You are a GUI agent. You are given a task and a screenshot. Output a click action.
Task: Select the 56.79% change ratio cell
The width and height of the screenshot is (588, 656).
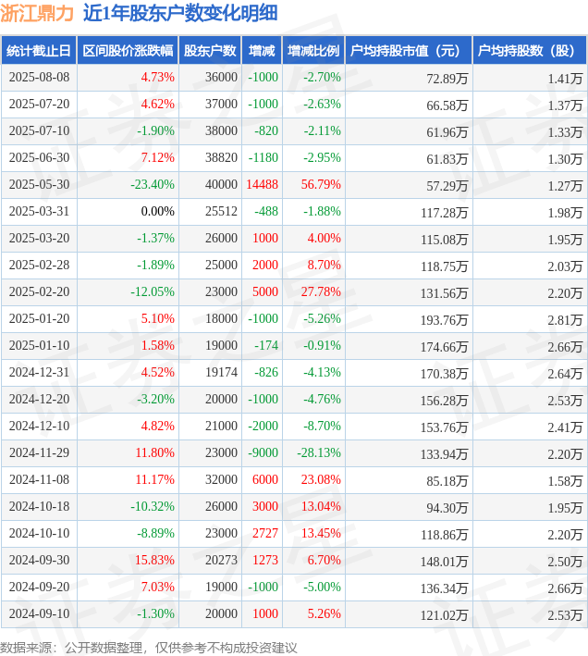click(321, 184)
